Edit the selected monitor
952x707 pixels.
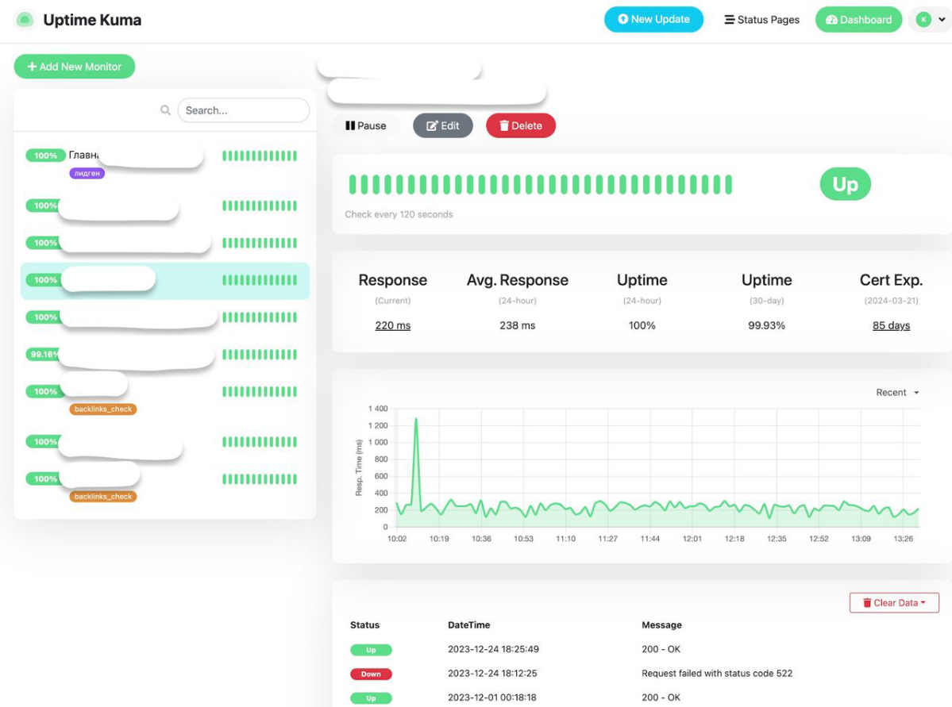coord(442,125)
